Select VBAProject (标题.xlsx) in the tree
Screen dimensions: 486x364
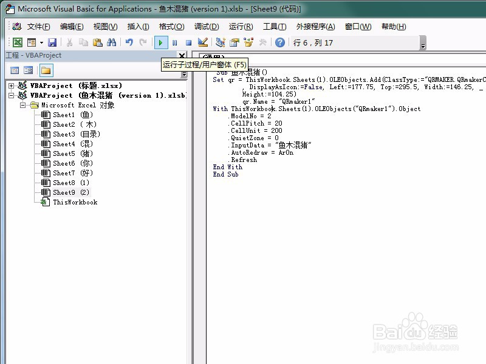point(76,86)
